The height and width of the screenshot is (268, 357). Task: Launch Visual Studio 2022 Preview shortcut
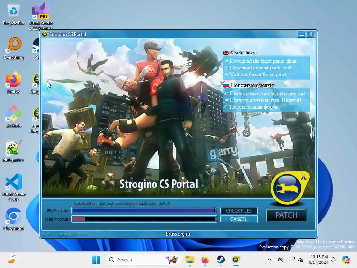pyautogui.click(x=41, y=16)
